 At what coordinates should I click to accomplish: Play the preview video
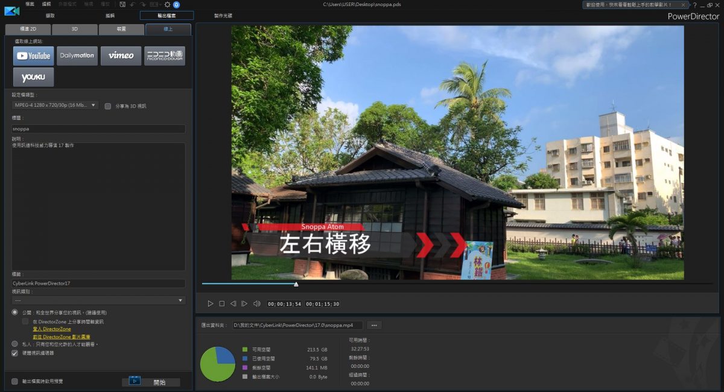(210, 304)
